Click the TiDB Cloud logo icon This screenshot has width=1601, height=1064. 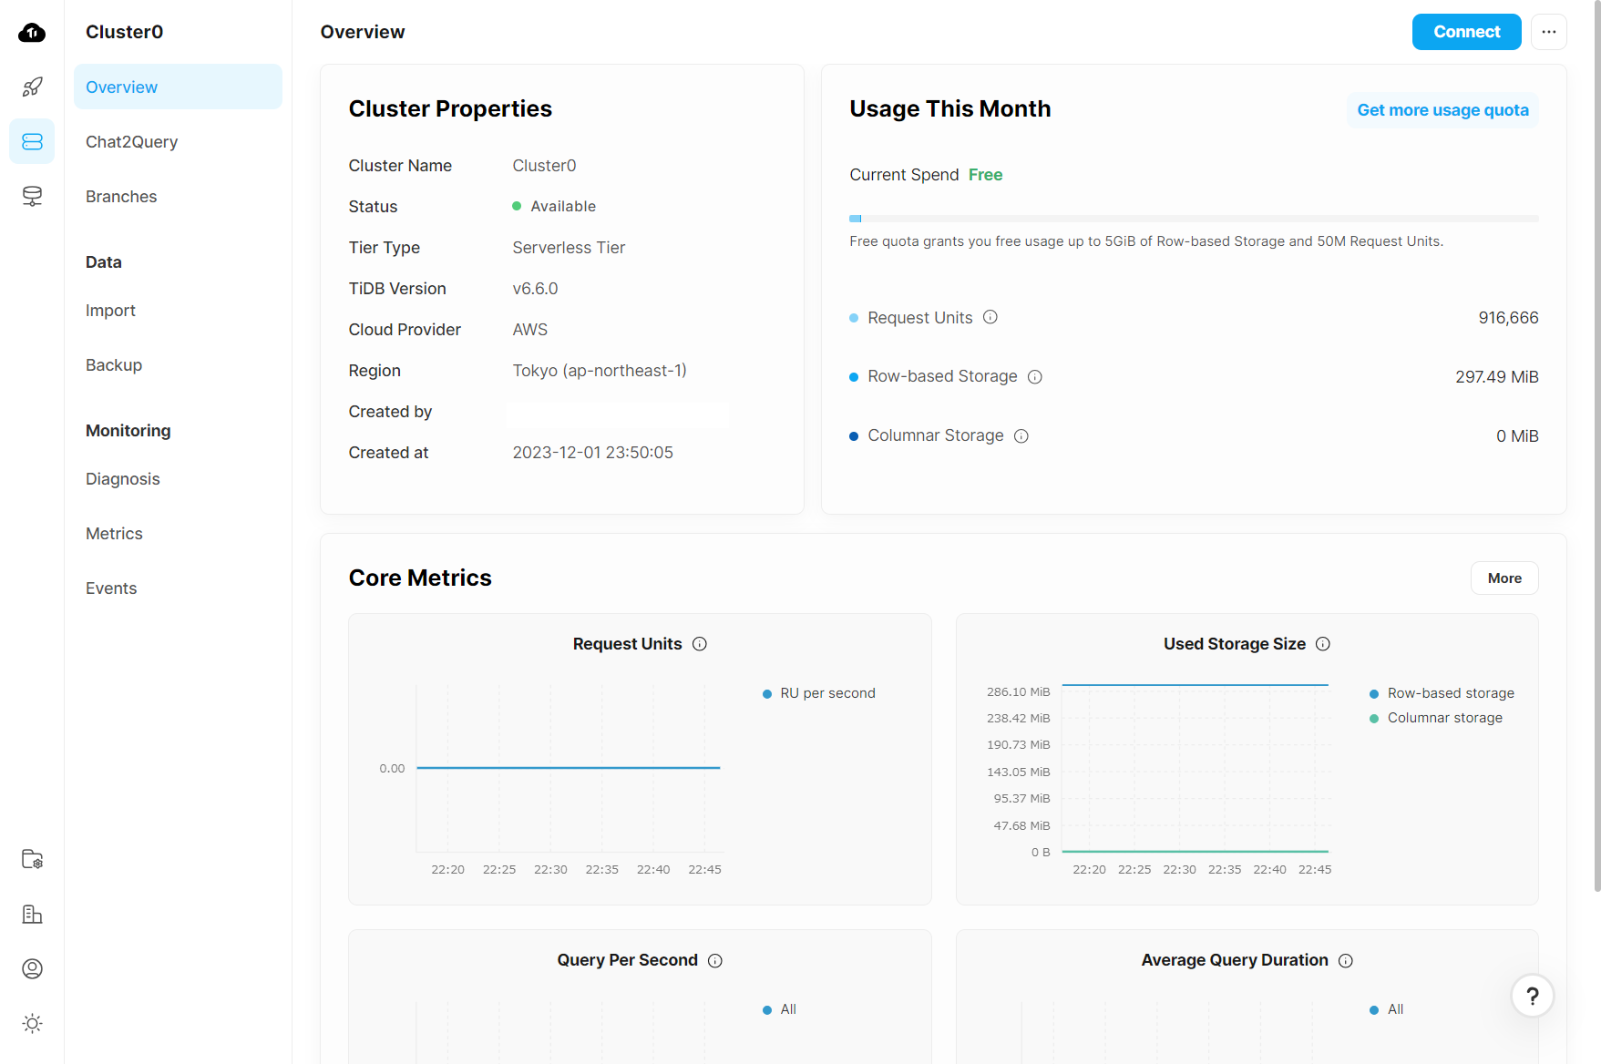pyautogui.click(x=32, y=33)
